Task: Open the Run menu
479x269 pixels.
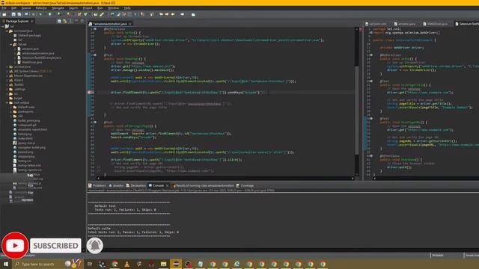Action: click(x=100, y=8)
